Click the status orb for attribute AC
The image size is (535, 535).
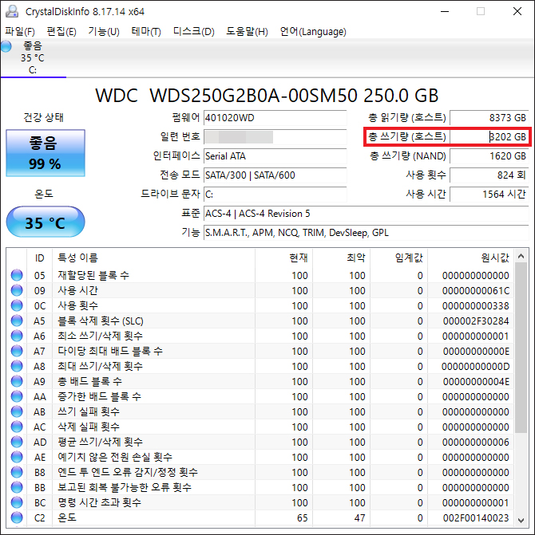(17, 427)
